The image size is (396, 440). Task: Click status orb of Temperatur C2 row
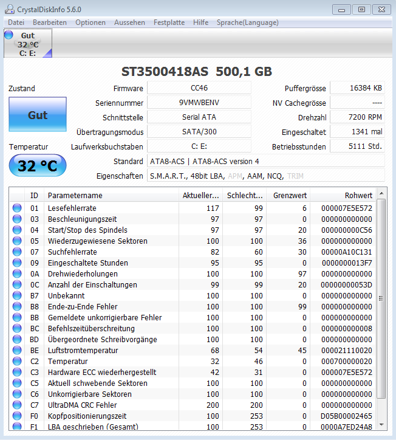pyautogui.click(x=17, y=361)
